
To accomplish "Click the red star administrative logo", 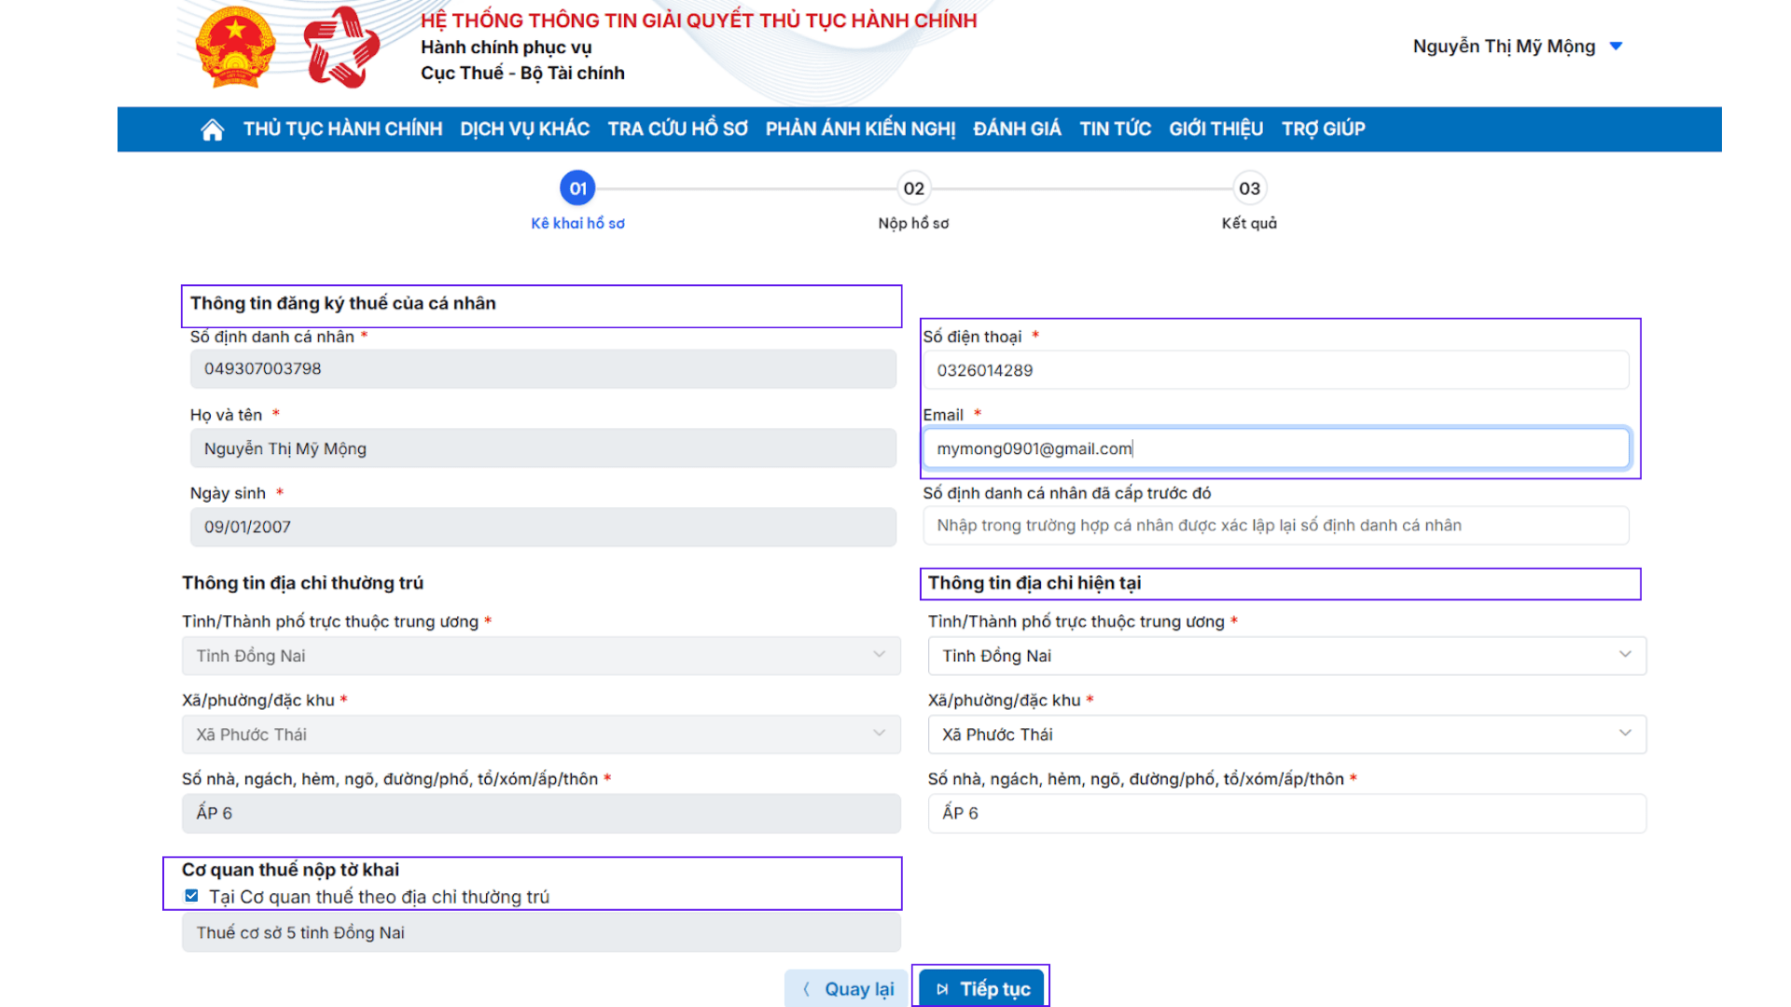I will click(x=341, y=48).
